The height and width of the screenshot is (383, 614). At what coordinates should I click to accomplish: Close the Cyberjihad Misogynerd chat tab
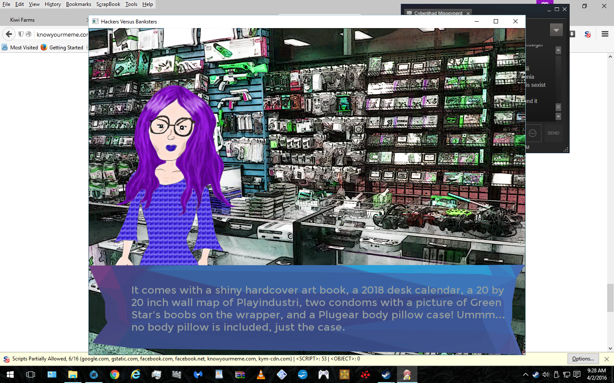click(468, 13)
